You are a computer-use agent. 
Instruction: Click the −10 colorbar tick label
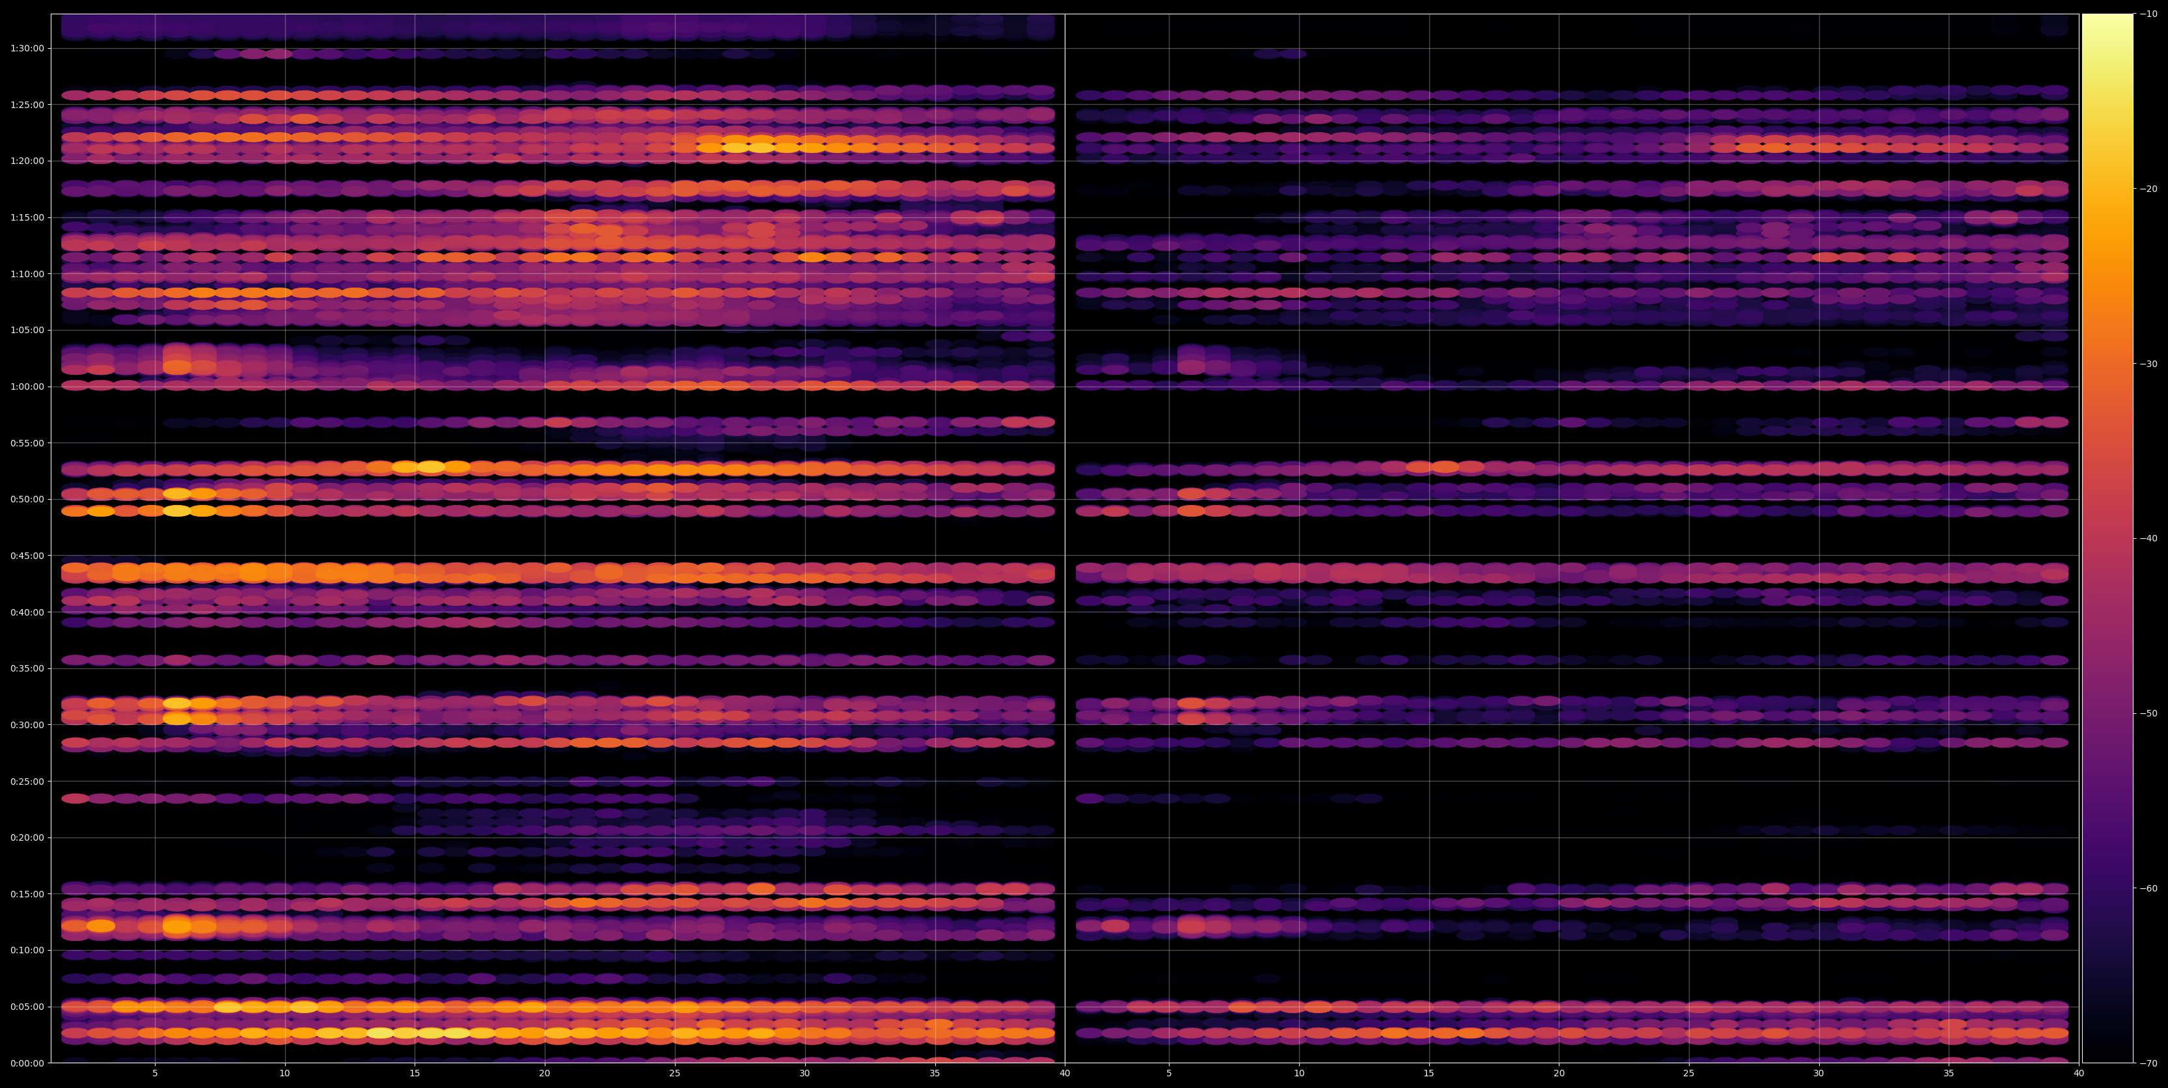point(2148,14)
